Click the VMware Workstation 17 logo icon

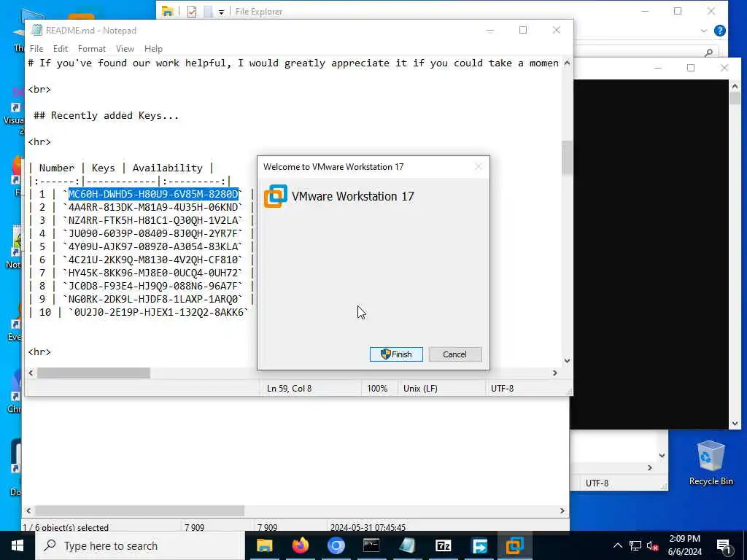276,196
